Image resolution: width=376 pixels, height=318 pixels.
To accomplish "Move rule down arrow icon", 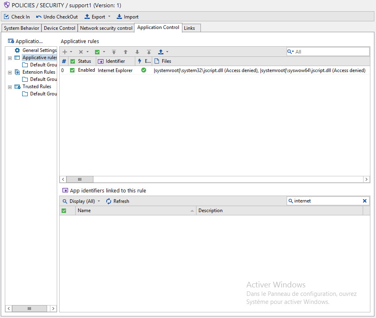I will [x=137, y=52].
